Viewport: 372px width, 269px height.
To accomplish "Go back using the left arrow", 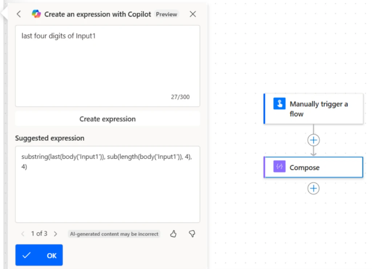I will [x=19, y=14].
